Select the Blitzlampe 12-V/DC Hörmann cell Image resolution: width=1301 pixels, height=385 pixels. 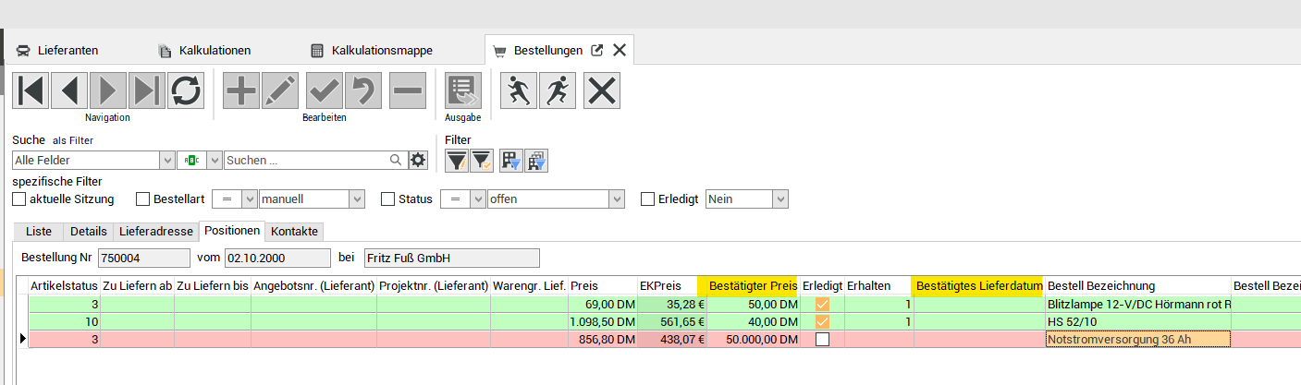pos(1138,303)
